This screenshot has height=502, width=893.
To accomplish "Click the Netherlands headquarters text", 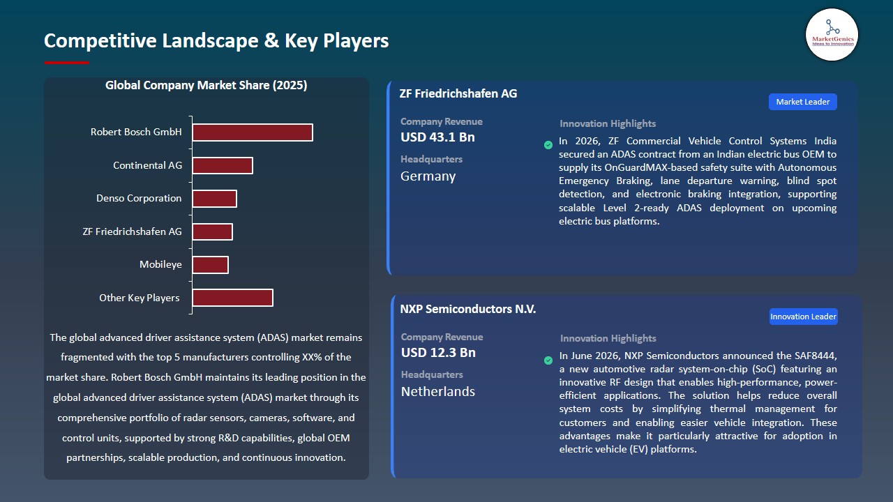I will [x=438, y=391].
